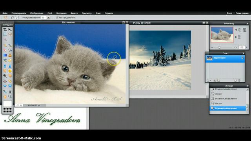Viewport: 251px width, 141px height.
Task: Open the Фильтр menu
Action: 74,13
